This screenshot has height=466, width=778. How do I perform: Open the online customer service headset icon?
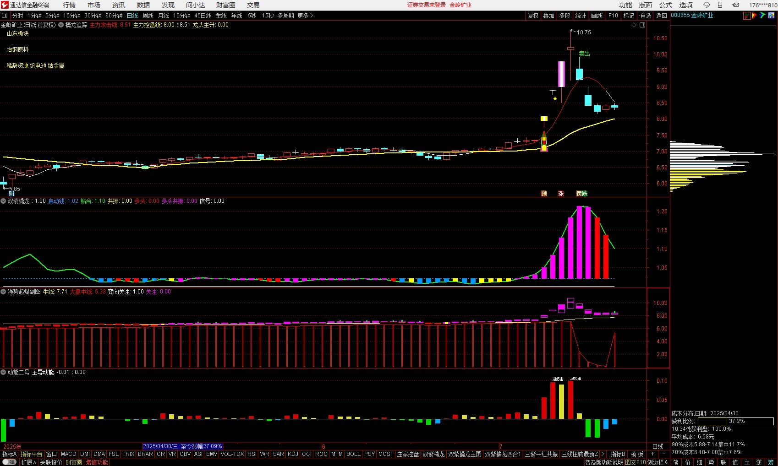point(706,5)
